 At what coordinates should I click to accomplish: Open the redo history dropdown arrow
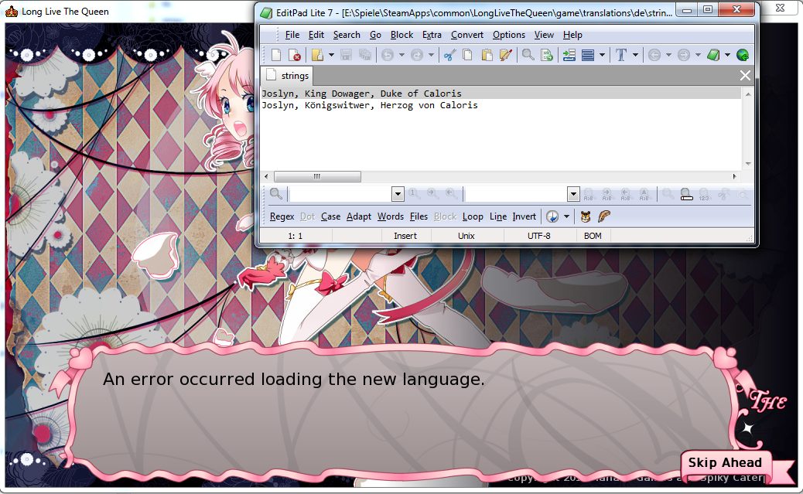pyautogui.click(x=431, y=55)
